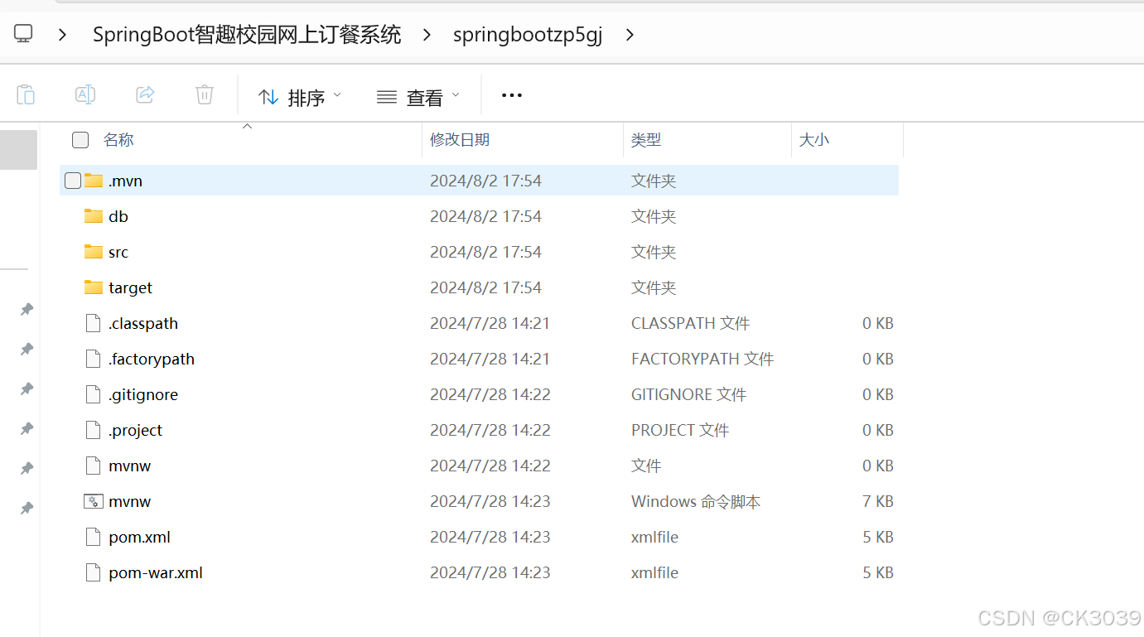Select the .gitignore file icon
1144x637 pixels.
[94, 394]
